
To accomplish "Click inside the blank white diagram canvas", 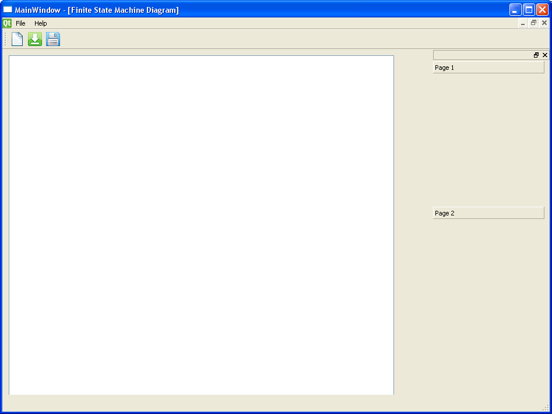I will click(x=201, y=225).
